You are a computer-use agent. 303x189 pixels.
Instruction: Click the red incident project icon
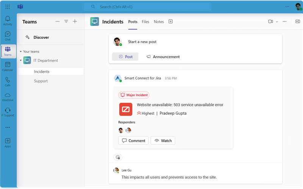pos(126,109)
